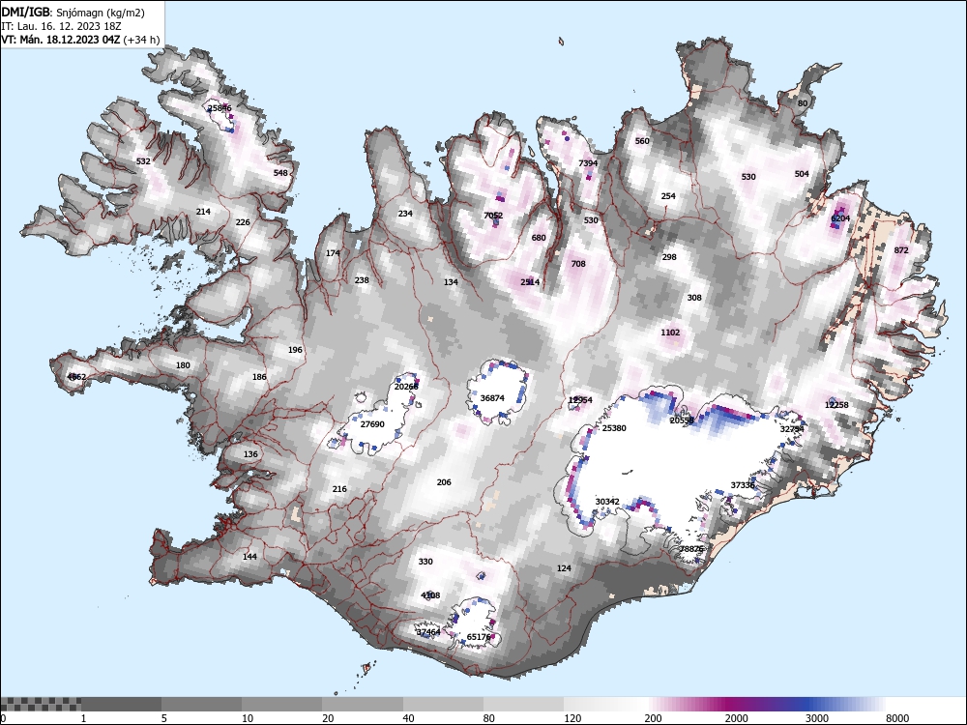Click the map value 238
This screenshot has height=725, width=967.
(x=362, y=280)
